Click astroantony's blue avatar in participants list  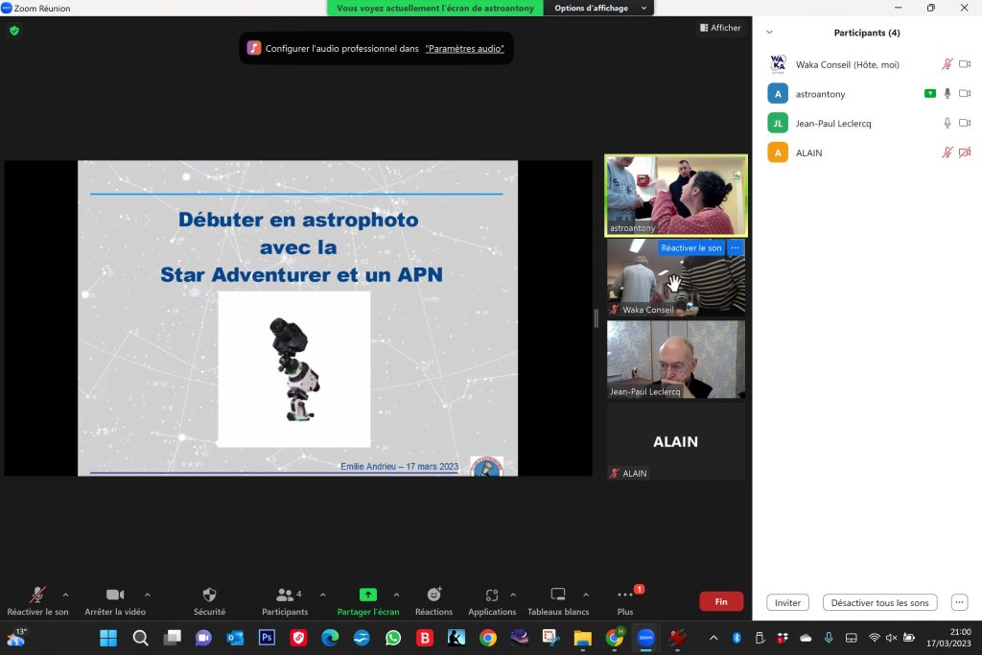pyautogui.click(x=778, y=94)
